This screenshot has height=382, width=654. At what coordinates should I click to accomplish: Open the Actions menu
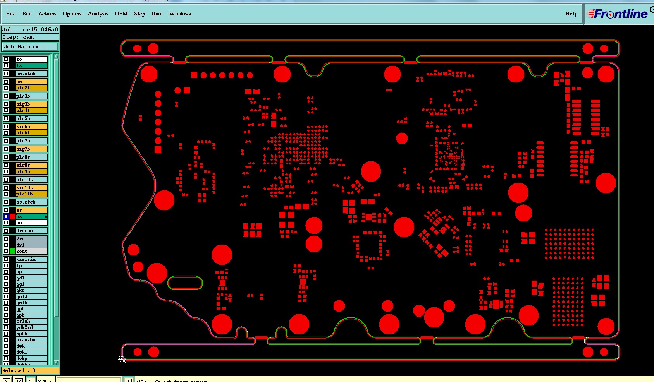pyautogui.click(x=47, y=14)
